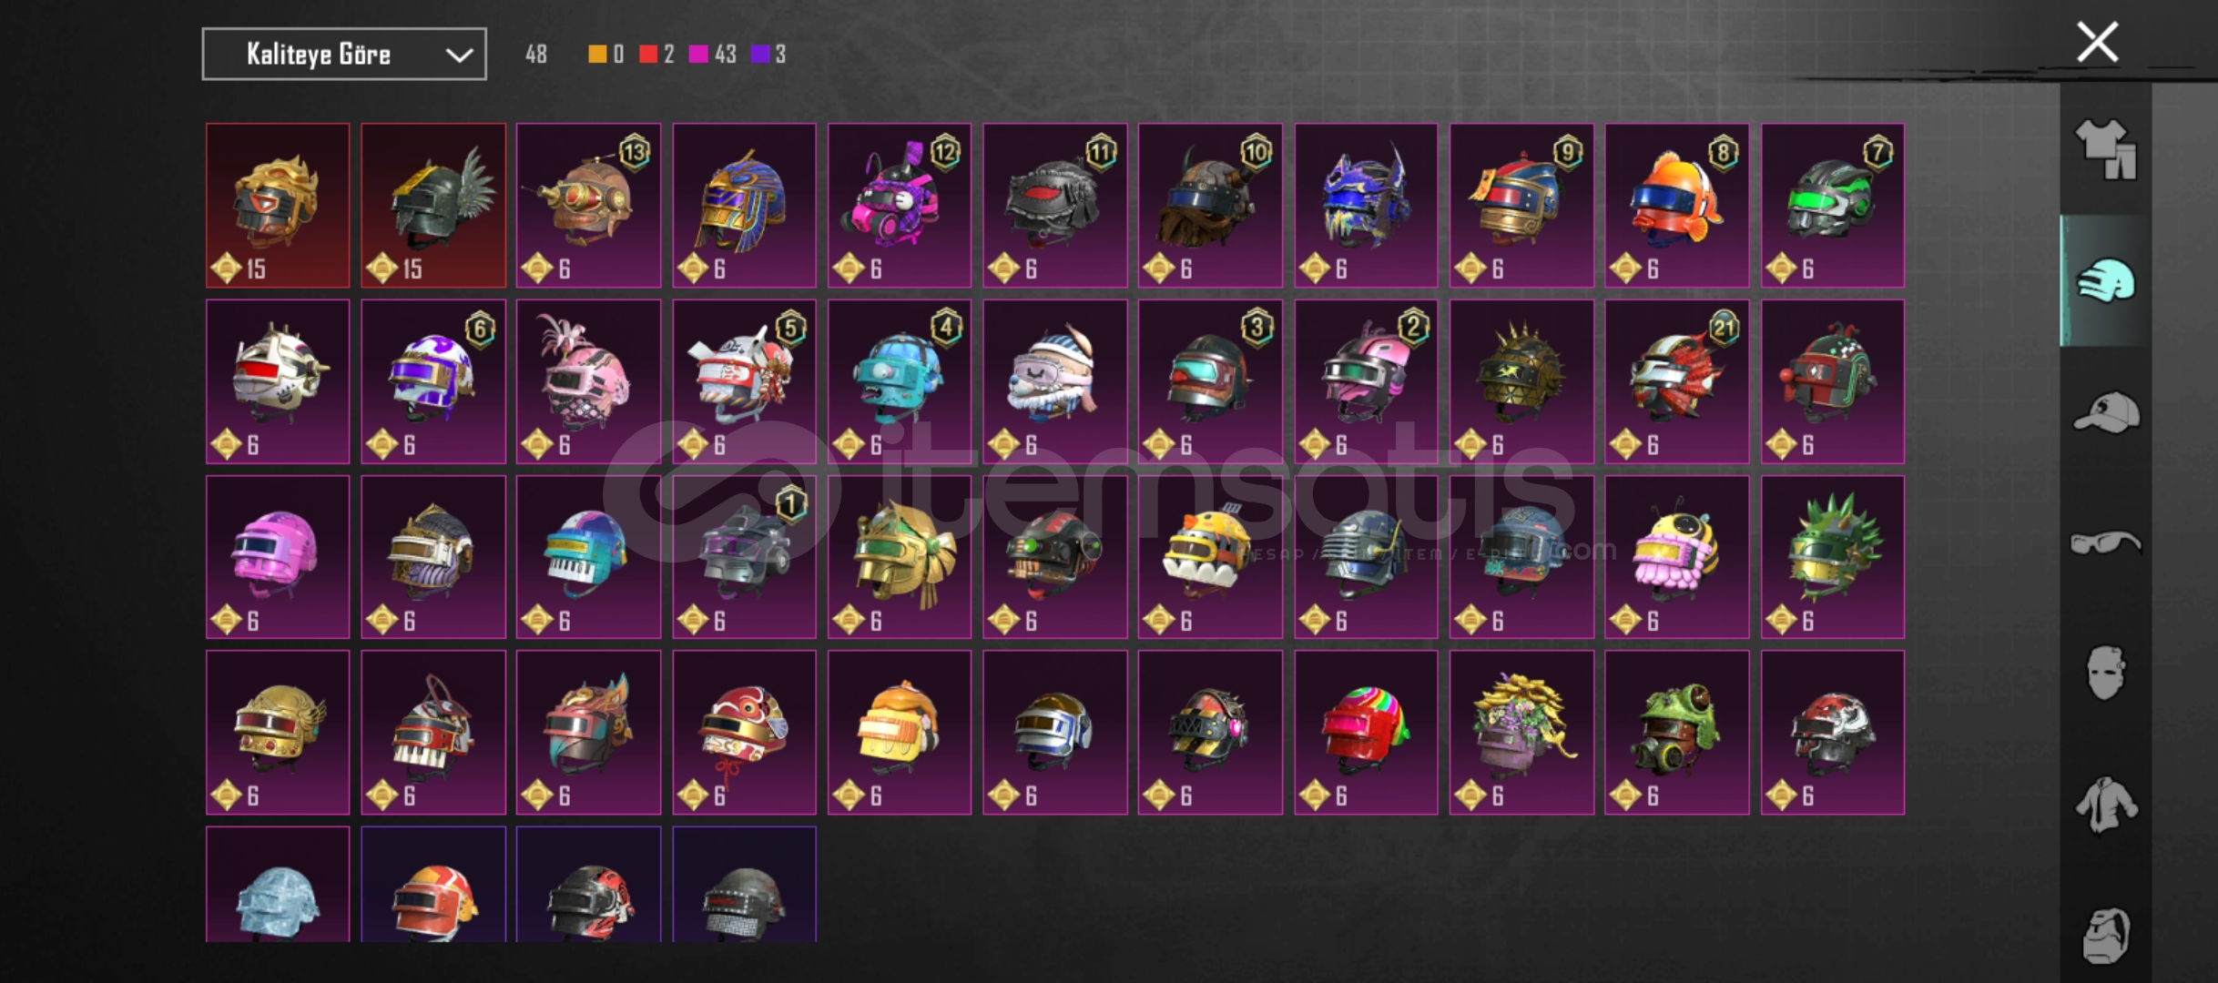Screen dimensions: 2218x983
Task: Open the outfits category shirt icon
Action: coord(2106,149)
